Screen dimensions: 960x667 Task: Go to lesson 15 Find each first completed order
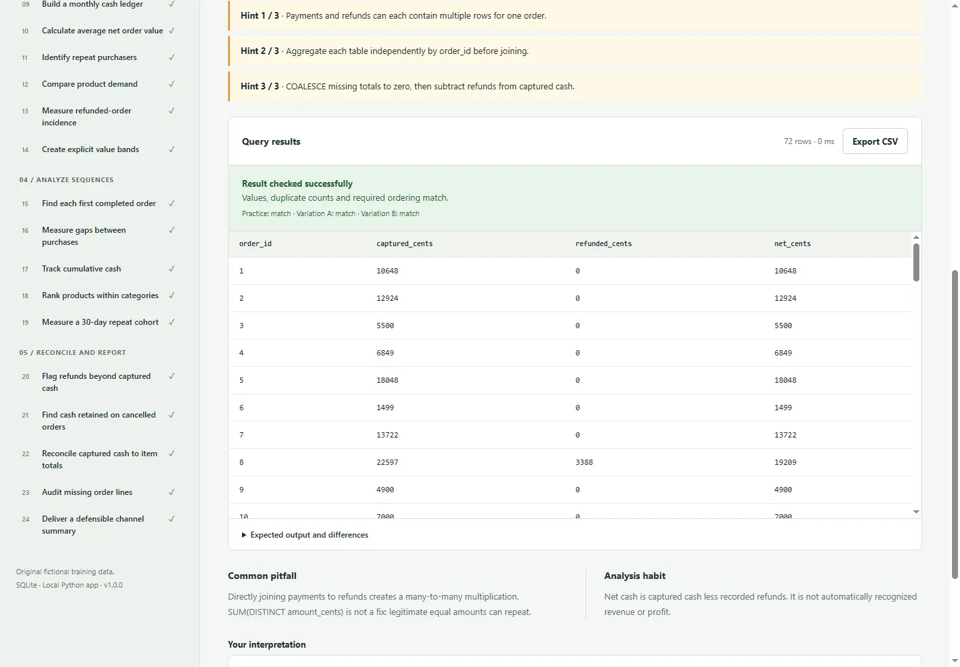(x=99, y=203)
